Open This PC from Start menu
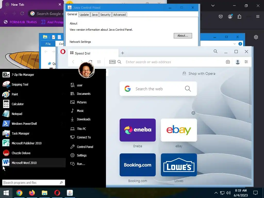This screenshot has height=198, width=264. click(78, 129)
